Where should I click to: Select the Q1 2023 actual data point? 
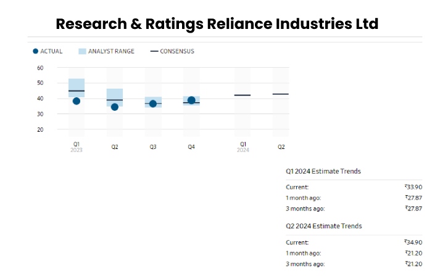[x=77, y=101]
